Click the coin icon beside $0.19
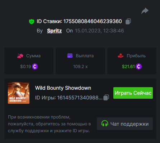 [x=35, y=66]
